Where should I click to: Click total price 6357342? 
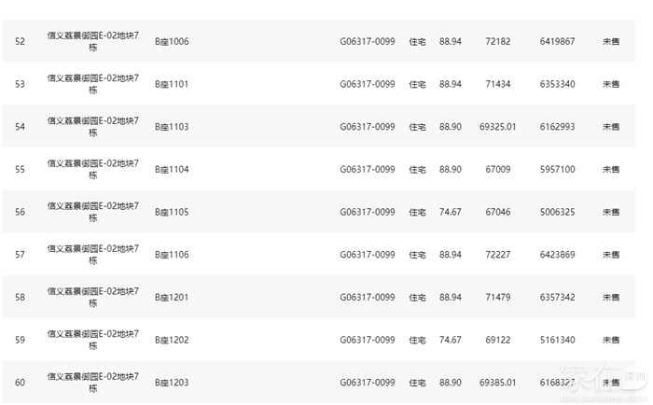coord(557,298)
